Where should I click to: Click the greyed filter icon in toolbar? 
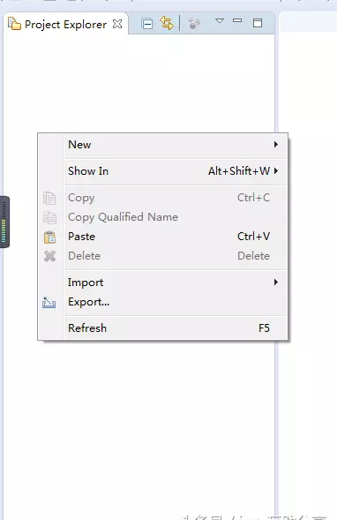(194, 24)
